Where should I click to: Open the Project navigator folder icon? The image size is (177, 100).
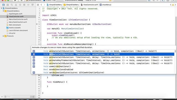click(x=4, y=5)
